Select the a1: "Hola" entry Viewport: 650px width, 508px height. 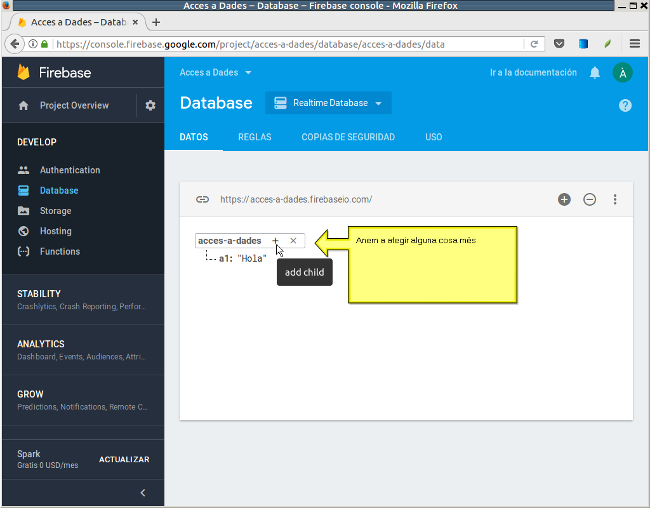tap(243, 258)
